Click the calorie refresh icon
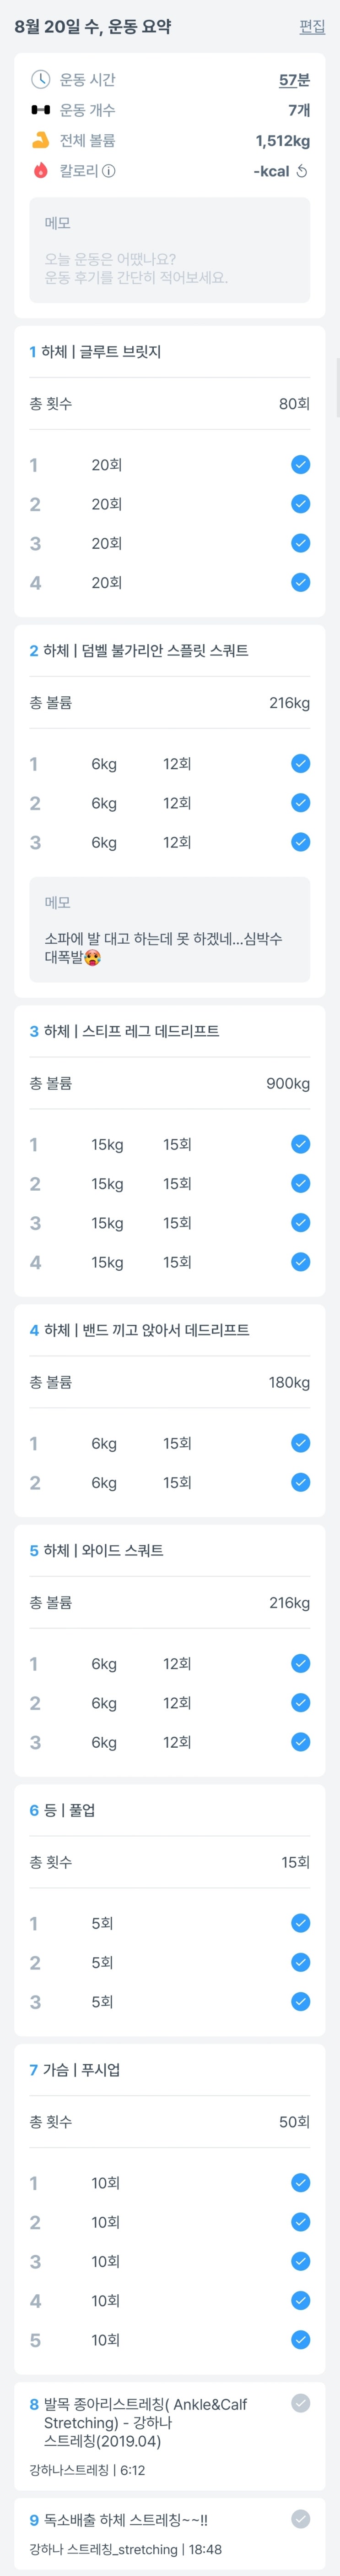 coord(302,171)
